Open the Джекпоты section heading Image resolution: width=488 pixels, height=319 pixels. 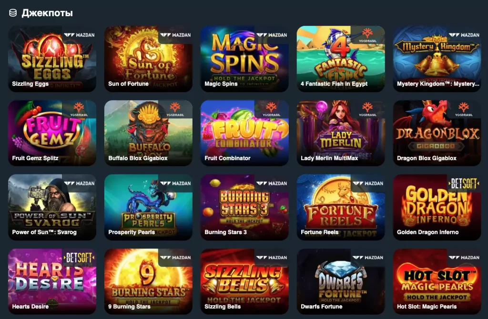point(47,13)
